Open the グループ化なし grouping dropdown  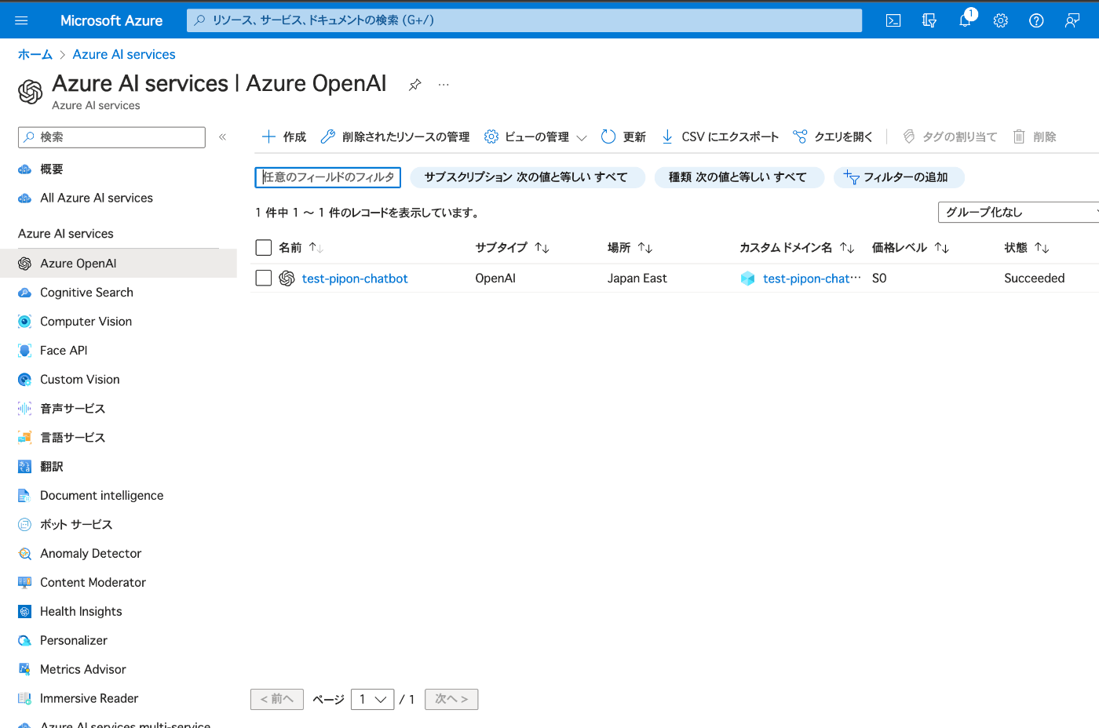point(1019,213)
